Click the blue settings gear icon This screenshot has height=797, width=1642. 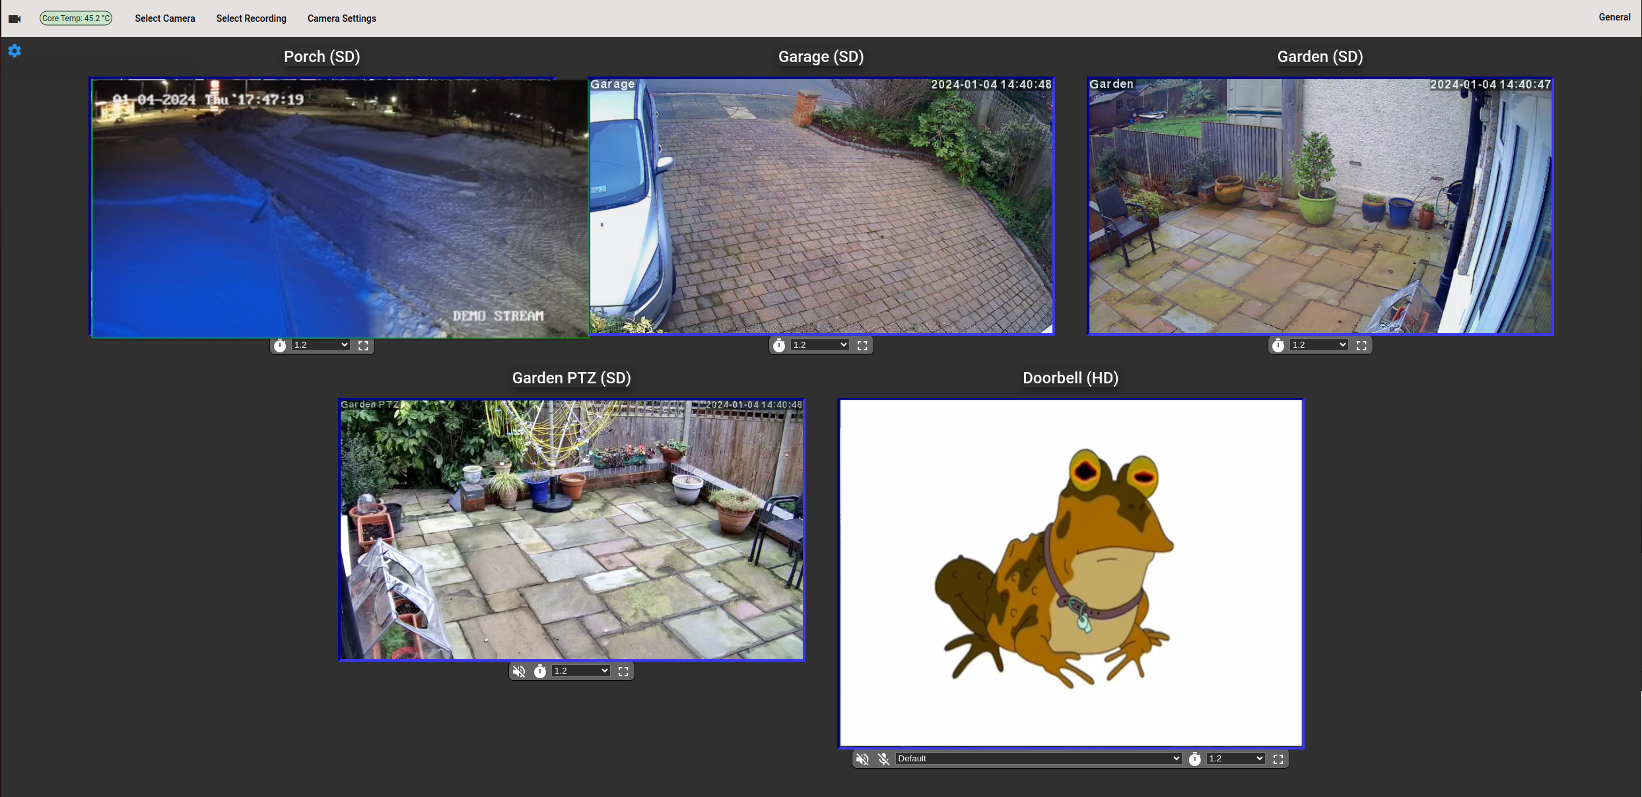pyautogui.click(x=15, y=51)
